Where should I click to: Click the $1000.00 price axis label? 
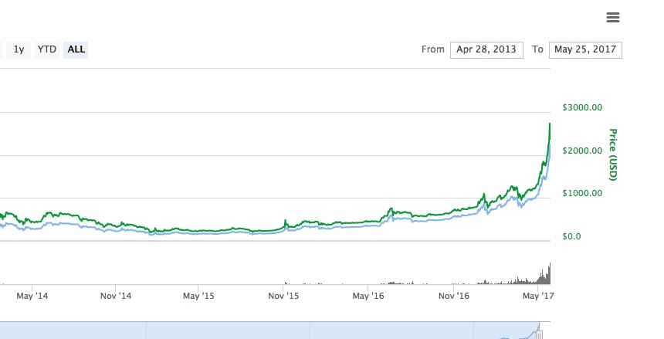tap(584, 193)
